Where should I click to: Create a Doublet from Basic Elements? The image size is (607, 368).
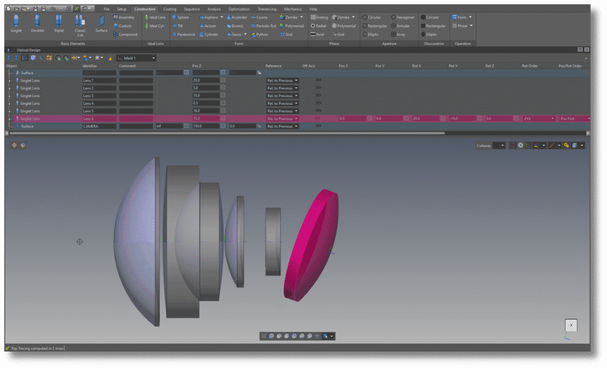(37, 24)
